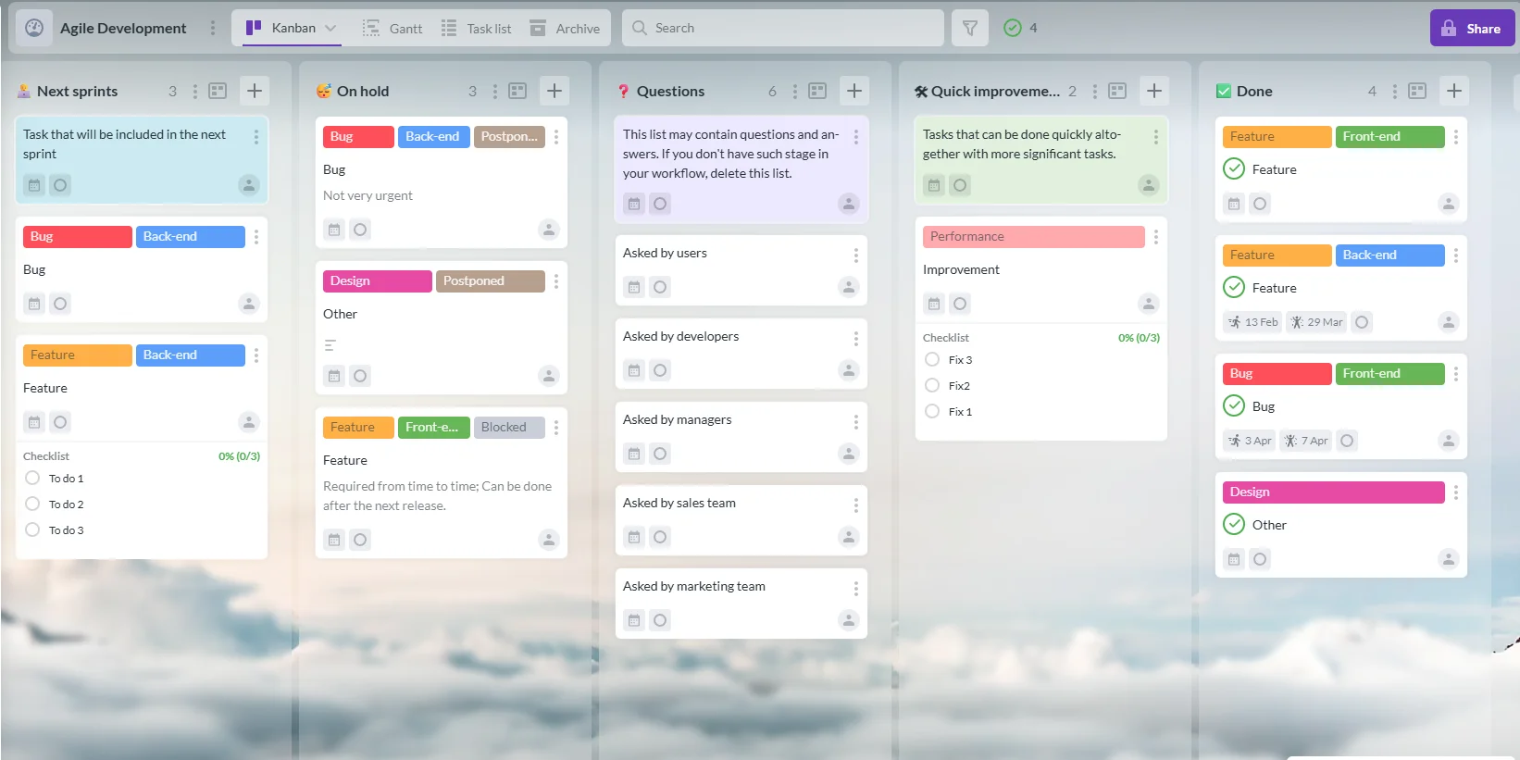The image size is (1520, 760).
Task: Add a card to Next sprints list
Action: pos(255,91)
